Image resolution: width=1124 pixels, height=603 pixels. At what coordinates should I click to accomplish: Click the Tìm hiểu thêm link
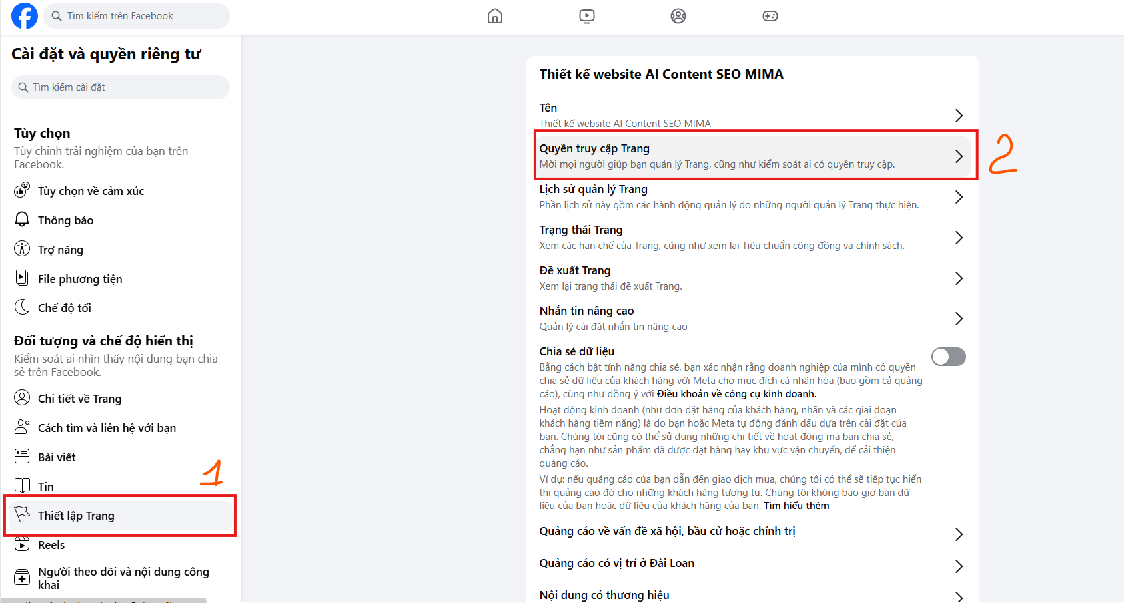point(796,506)
